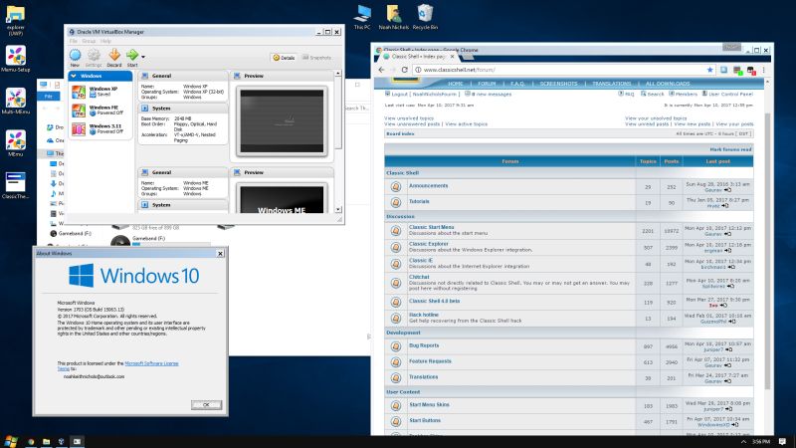796x448 pixels.
Task: Open This PC desktop icon
Action: 362,17
